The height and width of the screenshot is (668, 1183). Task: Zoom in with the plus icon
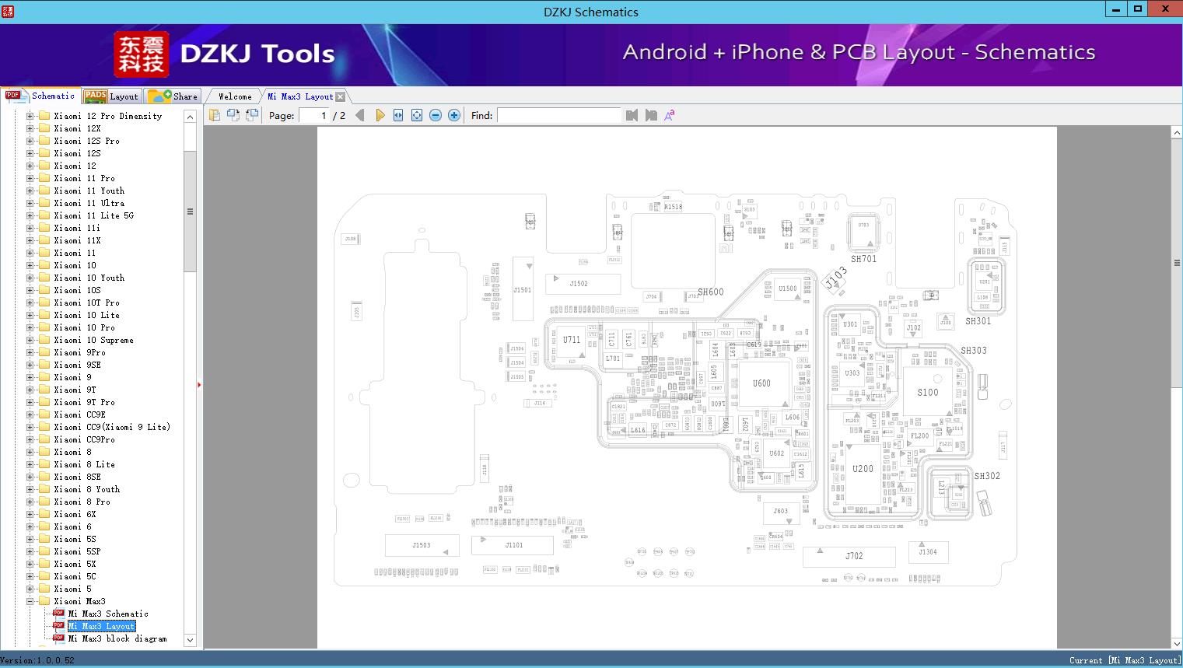454,115
